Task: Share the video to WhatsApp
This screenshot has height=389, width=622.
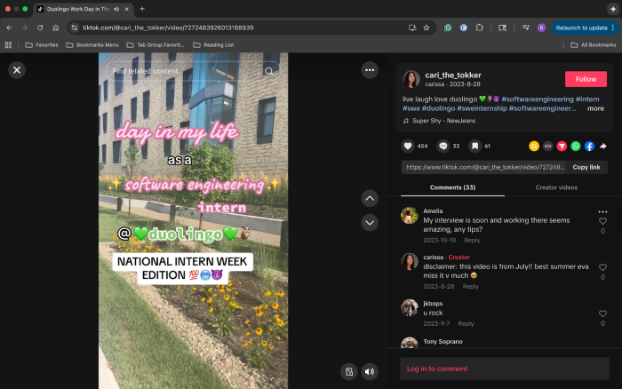Action: 575,146
